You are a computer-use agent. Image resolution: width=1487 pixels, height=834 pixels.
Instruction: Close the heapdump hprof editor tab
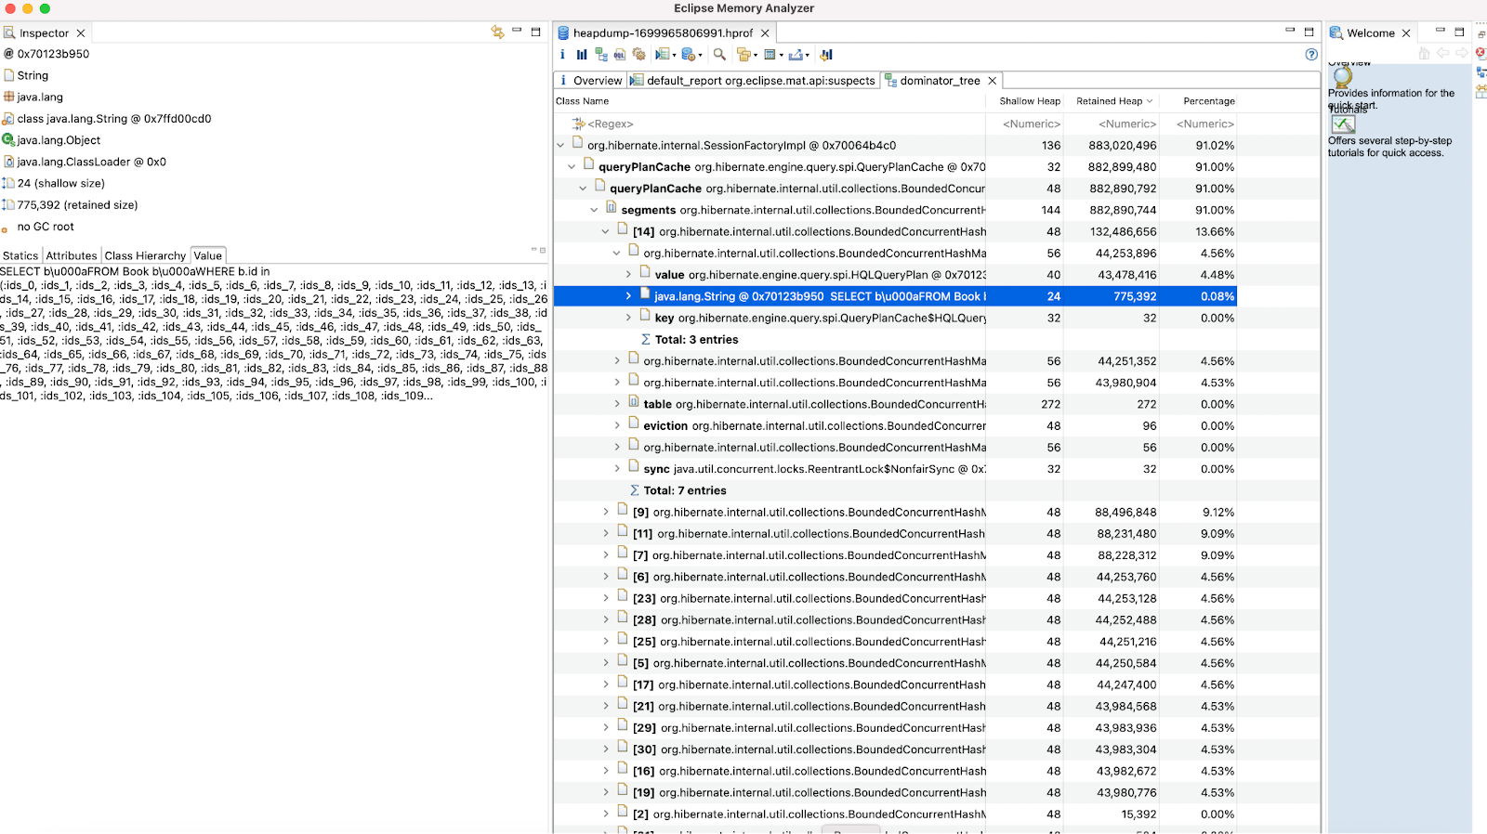click(x=765, y=33)
